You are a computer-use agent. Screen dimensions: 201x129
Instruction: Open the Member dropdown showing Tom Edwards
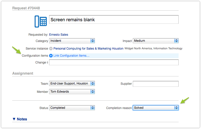tap(72, 92)
